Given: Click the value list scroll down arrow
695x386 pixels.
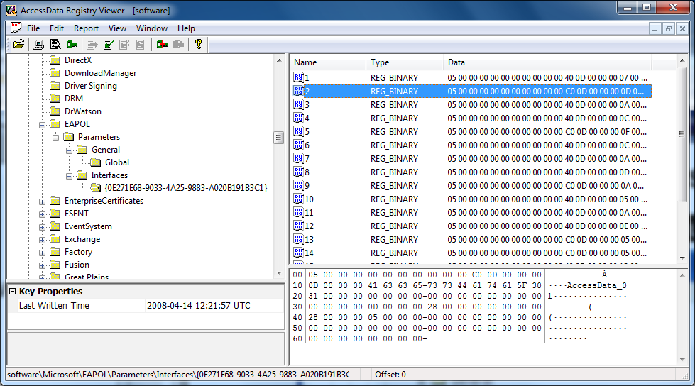Looking at the screenshot, I should 682,258.
